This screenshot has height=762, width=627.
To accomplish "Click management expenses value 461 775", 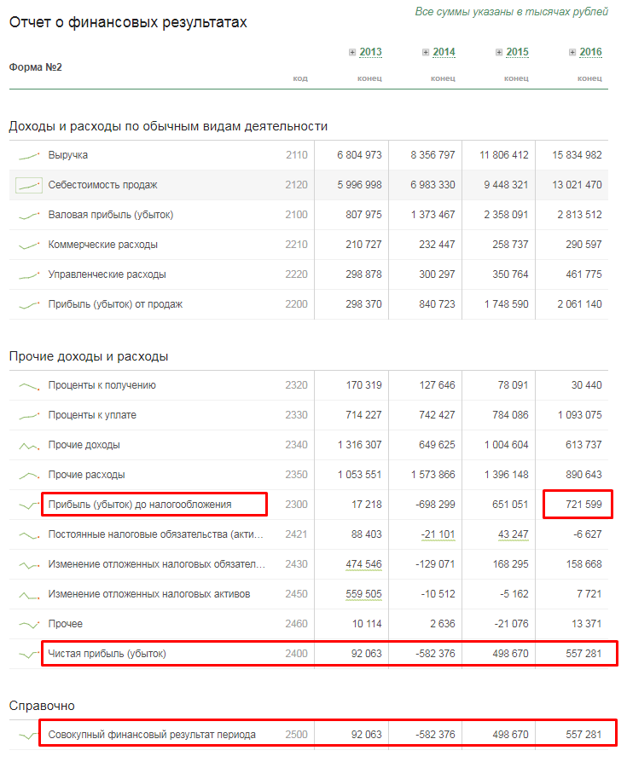I will pos(583,274).
